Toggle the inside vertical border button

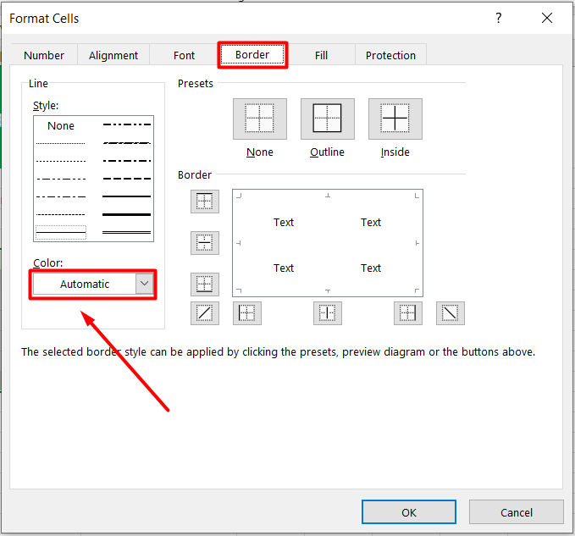(x=328, y=313)
